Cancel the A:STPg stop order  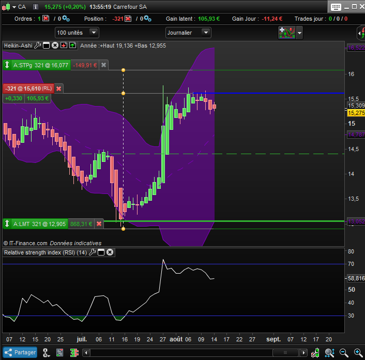[x=103, y=65]
